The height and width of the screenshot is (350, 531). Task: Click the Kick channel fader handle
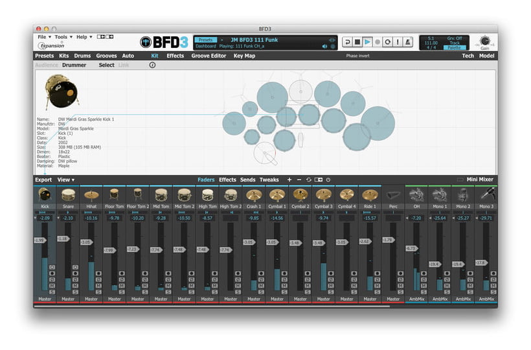point(40,240)
